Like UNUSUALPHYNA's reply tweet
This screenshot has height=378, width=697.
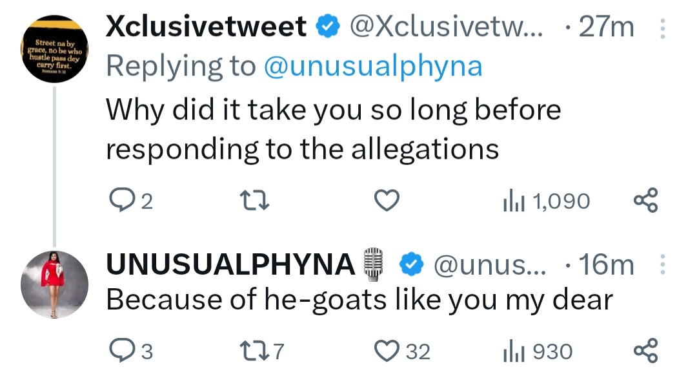pos(387,351)
